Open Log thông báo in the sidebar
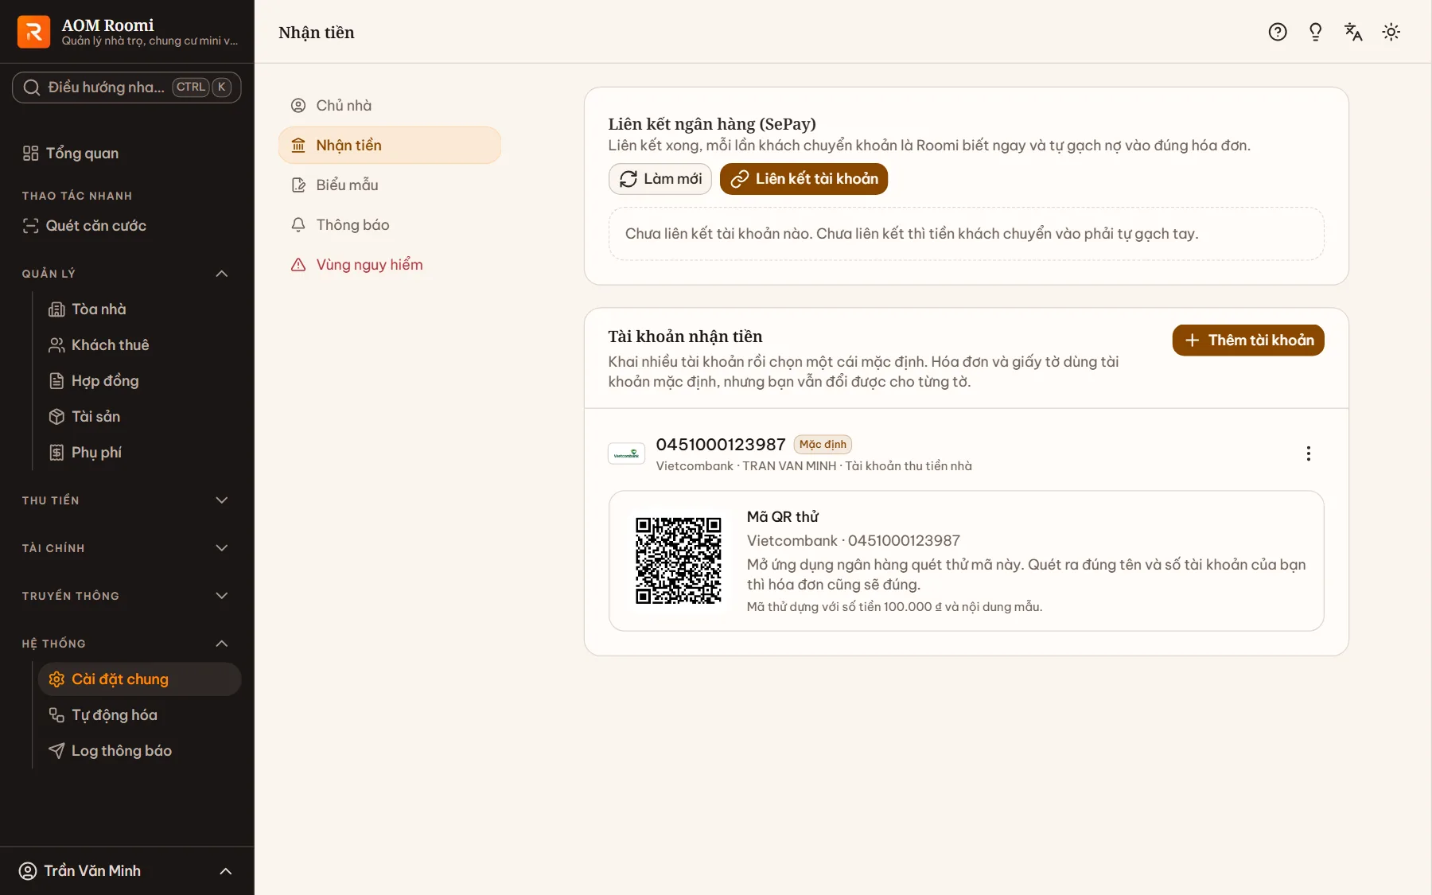Image resolution: width=1432 pixels, height=895 pixels. 139,750
